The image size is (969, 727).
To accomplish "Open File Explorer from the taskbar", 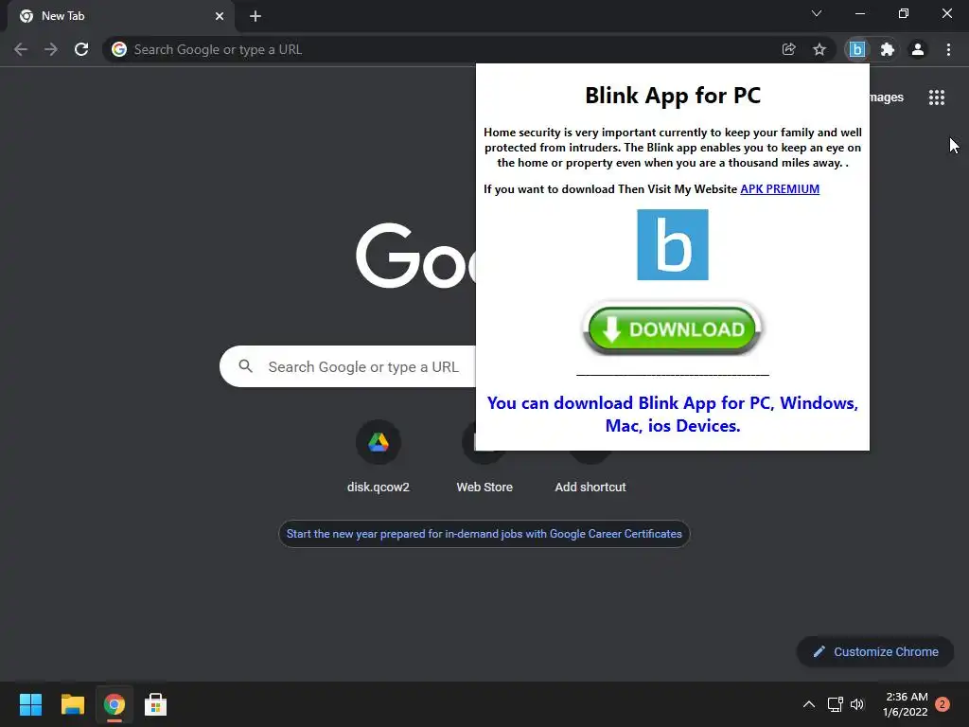I will coord(72,704).
